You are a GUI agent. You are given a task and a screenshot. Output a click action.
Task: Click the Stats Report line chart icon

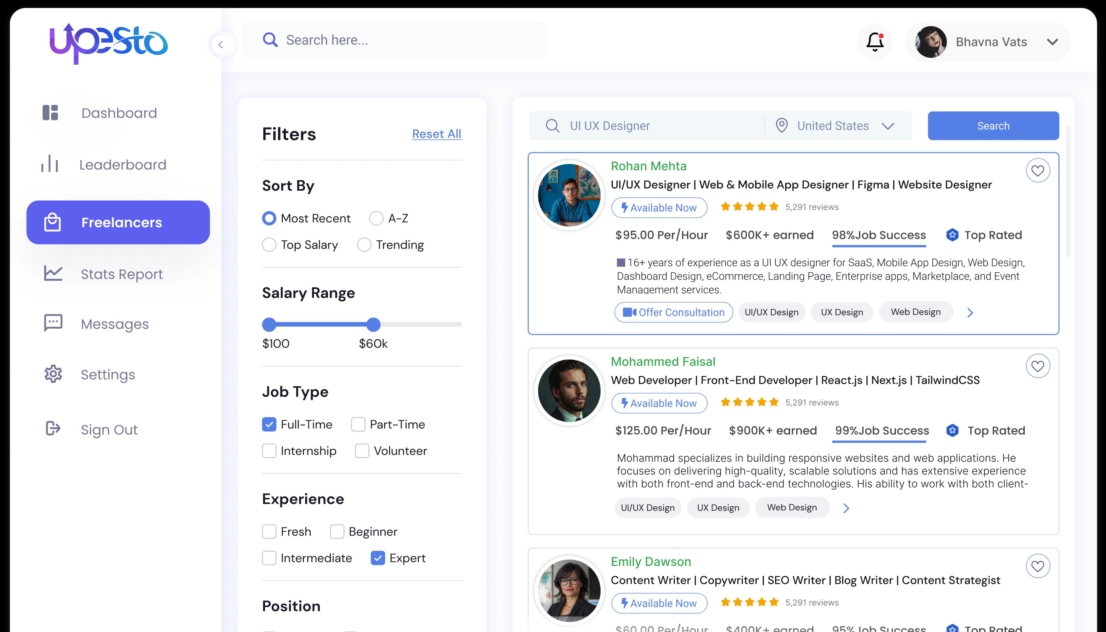(x=53, y=274)
